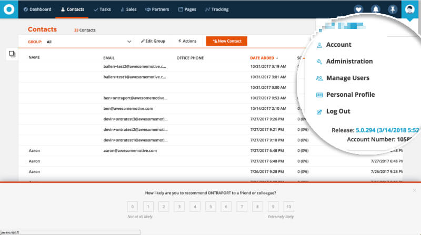Select rating 6 in survey
421x235 pixels.
tap(226, 207)
